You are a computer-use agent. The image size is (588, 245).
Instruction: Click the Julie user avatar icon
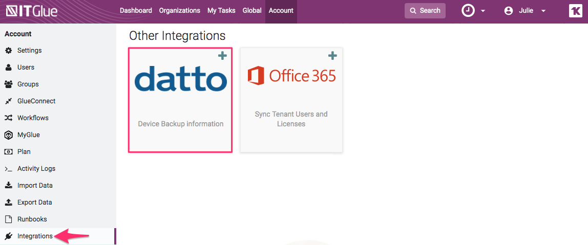[x=509, y=11]
